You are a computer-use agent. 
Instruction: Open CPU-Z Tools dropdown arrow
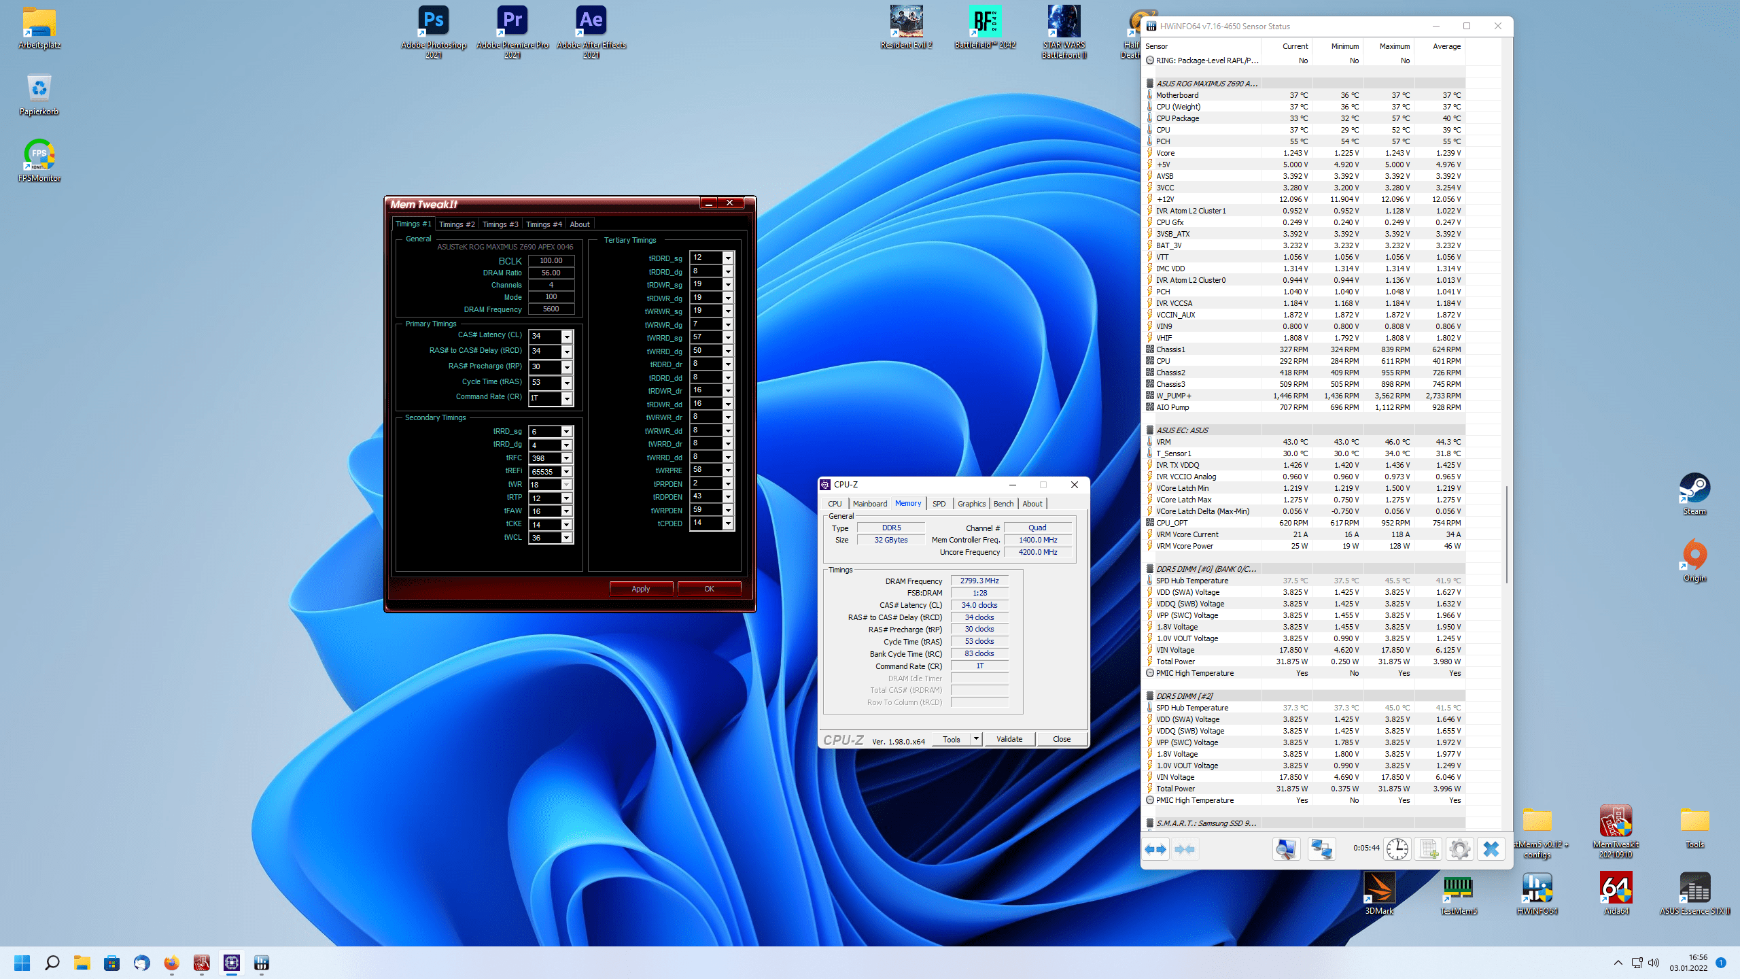(977, 739)
